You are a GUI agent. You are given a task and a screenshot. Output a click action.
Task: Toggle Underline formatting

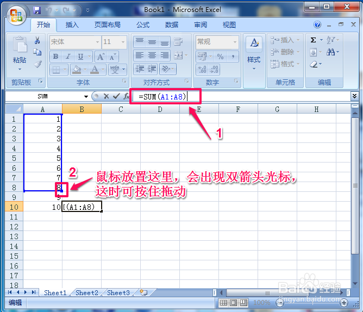pos(80,57)
